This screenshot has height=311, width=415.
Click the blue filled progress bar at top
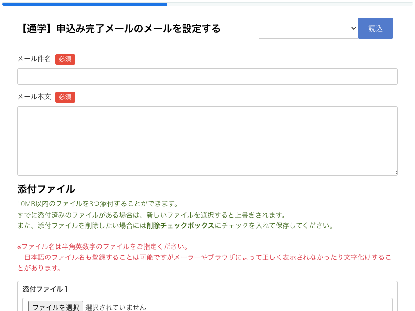click(84, 4)
